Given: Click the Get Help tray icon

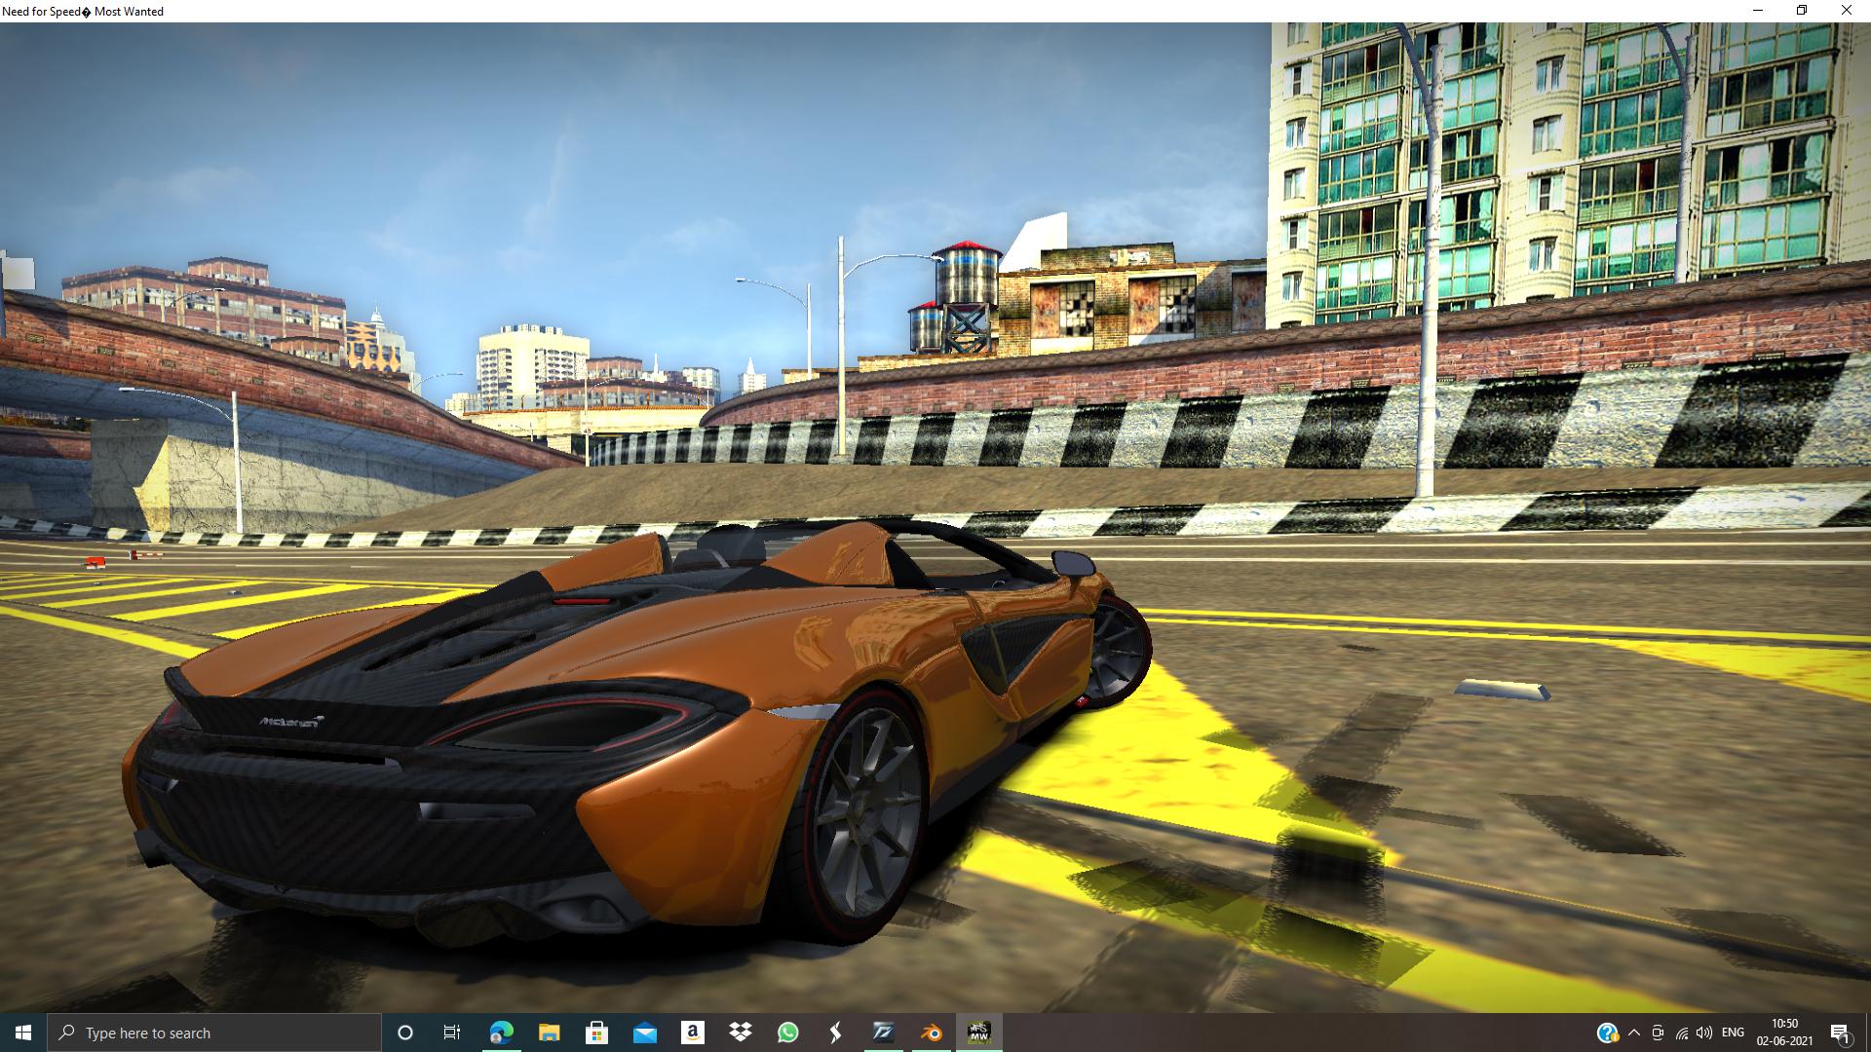Looking at the screenshot, I should click(x=1608, y=1033).
